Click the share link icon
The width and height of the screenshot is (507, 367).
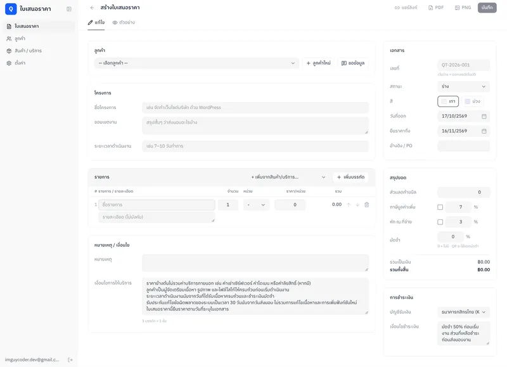[x=397, y=8]
